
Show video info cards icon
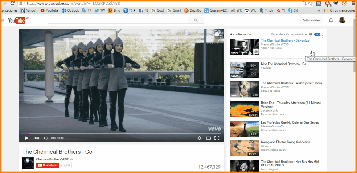[x=217, y=34]
